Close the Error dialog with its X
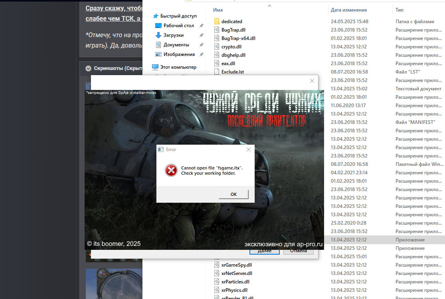The height and width of the screenshot is (299, 445). [249, 149]
